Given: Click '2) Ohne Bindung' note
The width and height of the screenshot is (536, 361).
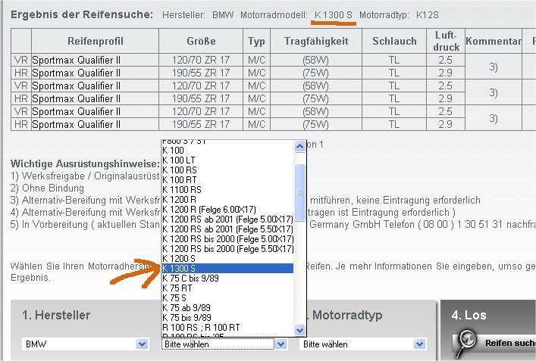Looking at the screenshot, I should [47, 188].
